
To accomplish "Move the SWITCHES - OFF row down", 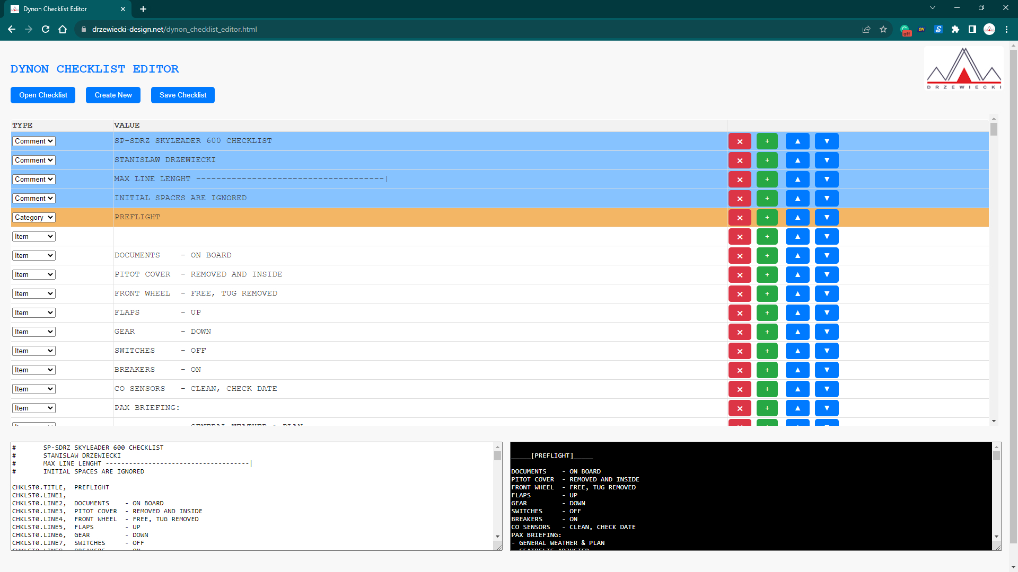I will coord(827,351).
